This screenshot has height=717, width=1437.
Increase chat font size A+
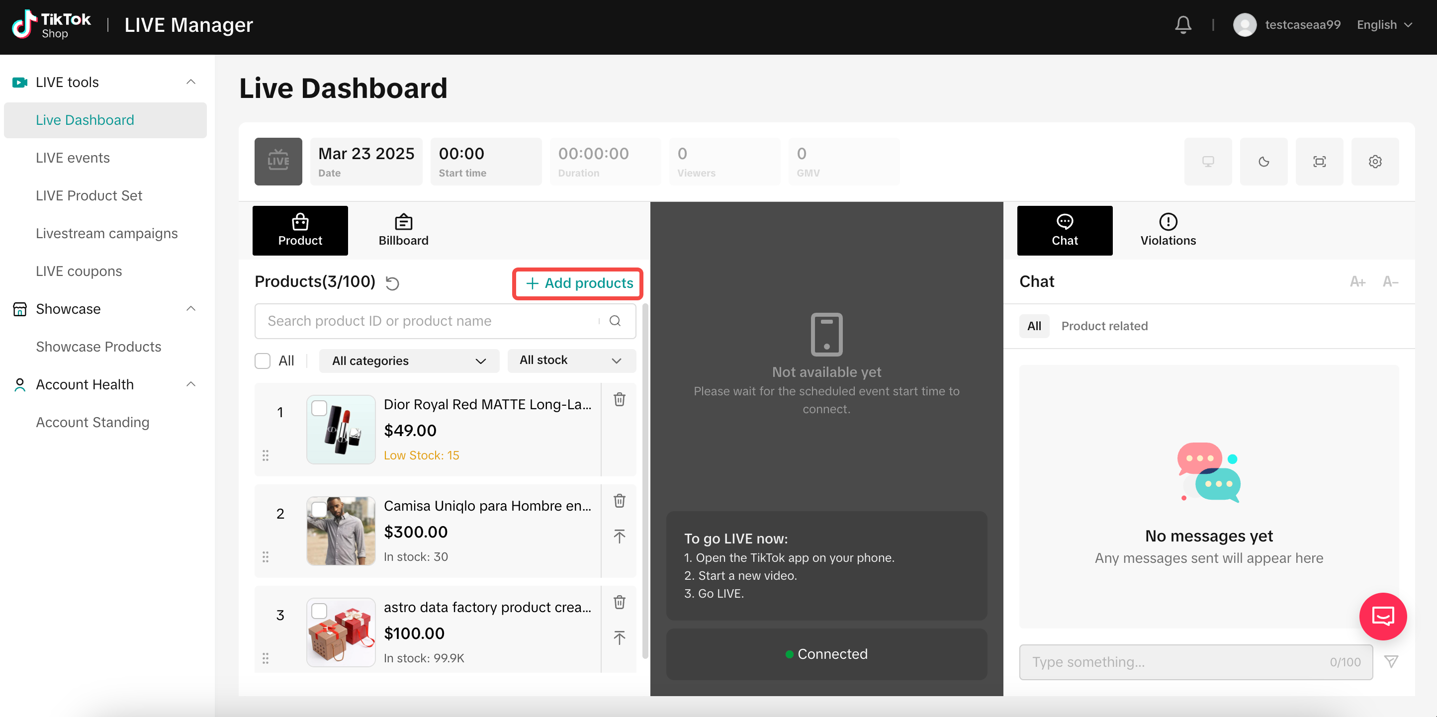point(1357,282)
